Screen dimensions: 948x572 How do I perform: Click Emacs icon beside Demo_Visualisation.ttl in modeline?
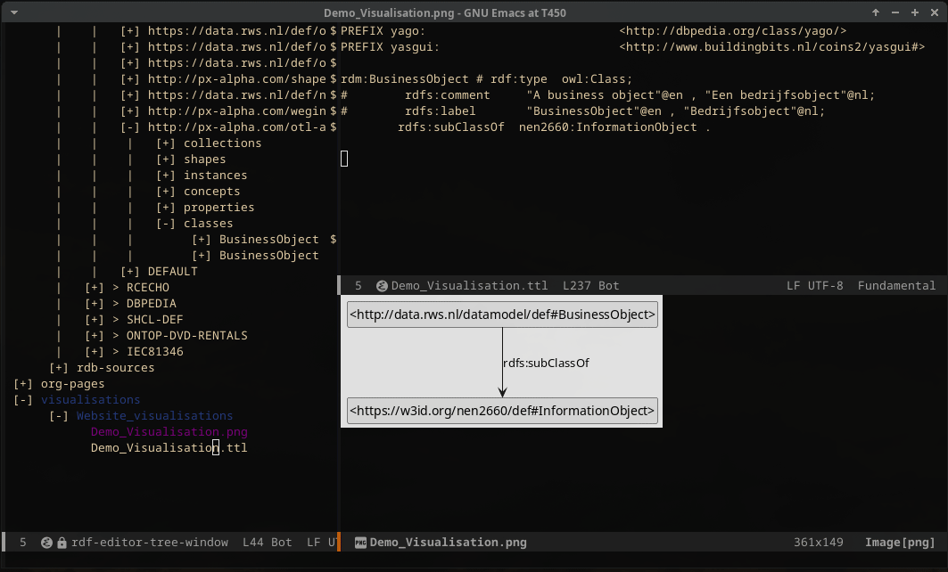pos(382,286)
